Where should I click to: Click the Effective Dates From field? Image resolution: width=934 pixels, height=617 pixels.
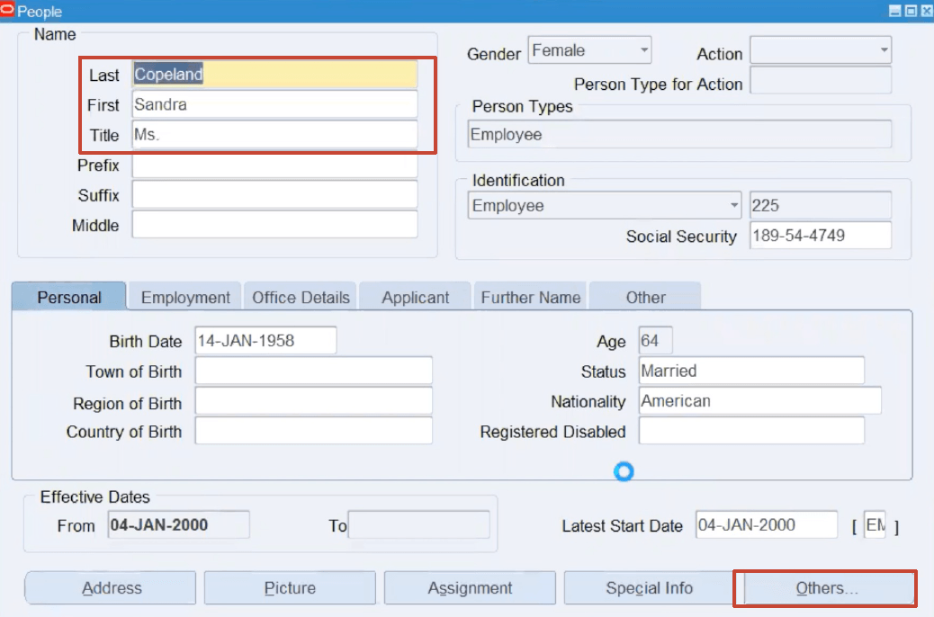coord(179,524)
